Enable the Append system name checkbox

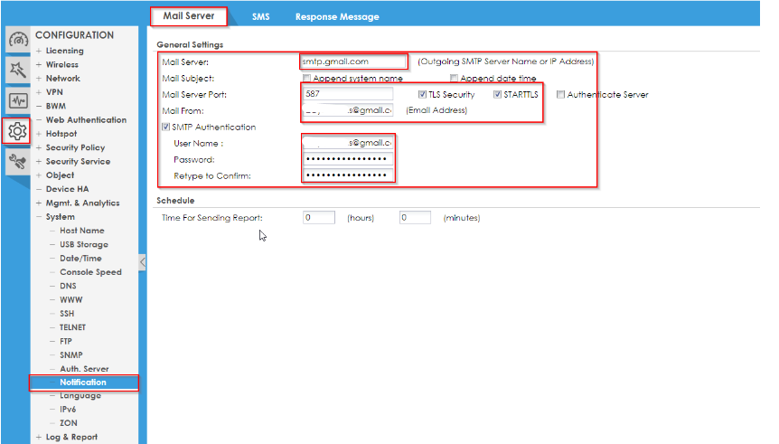[307, 79]
